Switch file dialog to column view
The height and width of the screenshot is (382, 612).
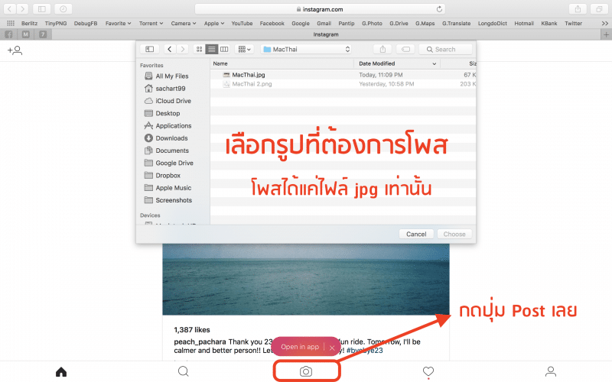pyautogui.click(x=224, y=49)
